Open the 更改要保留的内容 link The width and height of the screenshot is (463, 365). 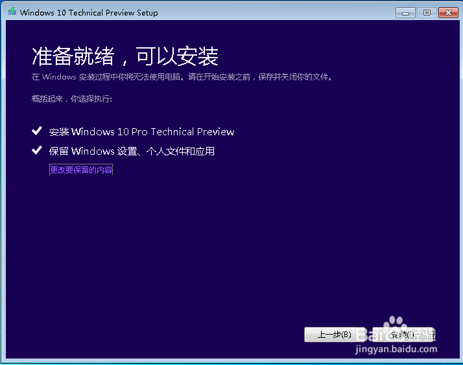pos(81,170)
